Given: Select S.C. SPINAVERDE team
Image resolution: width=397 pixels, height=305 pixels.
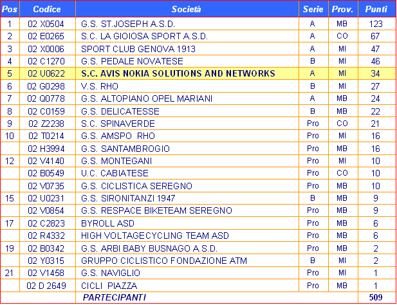Looking at the screenshot, I should [x=118, y=124].
